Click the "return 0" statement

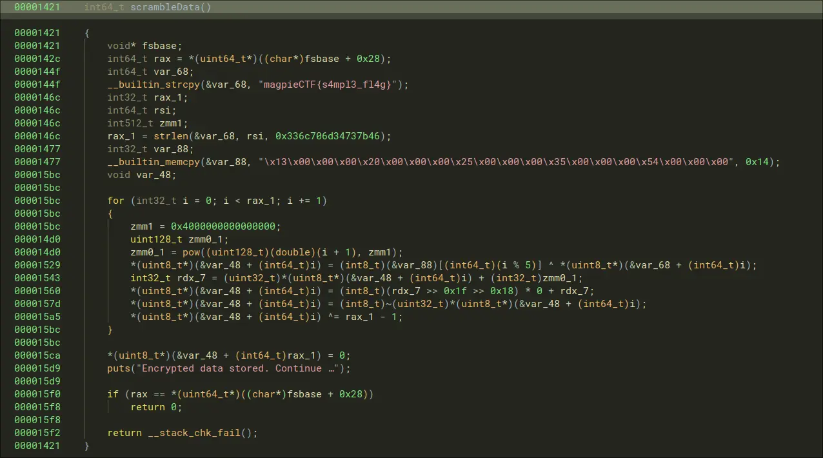point(156,407)
